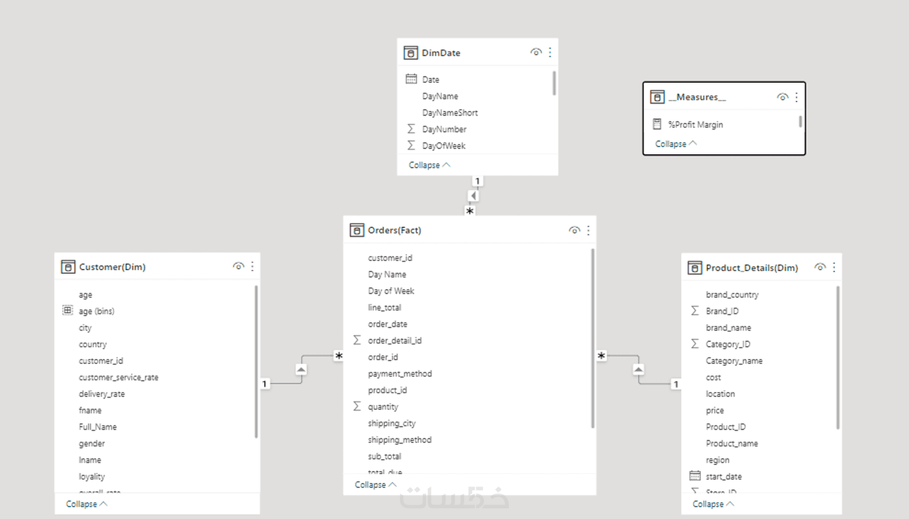
Task: Click the calculator icon beside %Profit Margin
Action: pos(657,124)
